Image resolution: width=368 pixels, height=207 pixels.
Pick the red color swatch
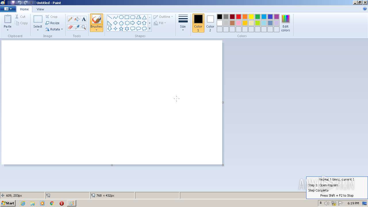(x=239, y=17)
